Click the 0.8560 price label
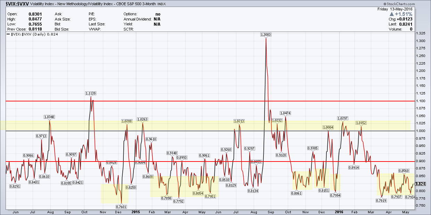 coord(404,171)
